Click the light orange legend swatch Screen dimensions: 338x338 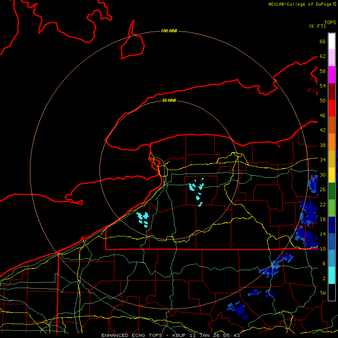(x=332, y=142)
